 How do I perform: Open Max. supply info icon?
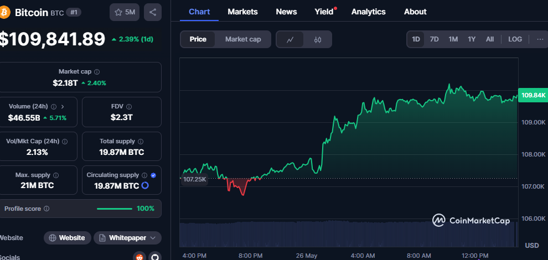coord(56,175)
